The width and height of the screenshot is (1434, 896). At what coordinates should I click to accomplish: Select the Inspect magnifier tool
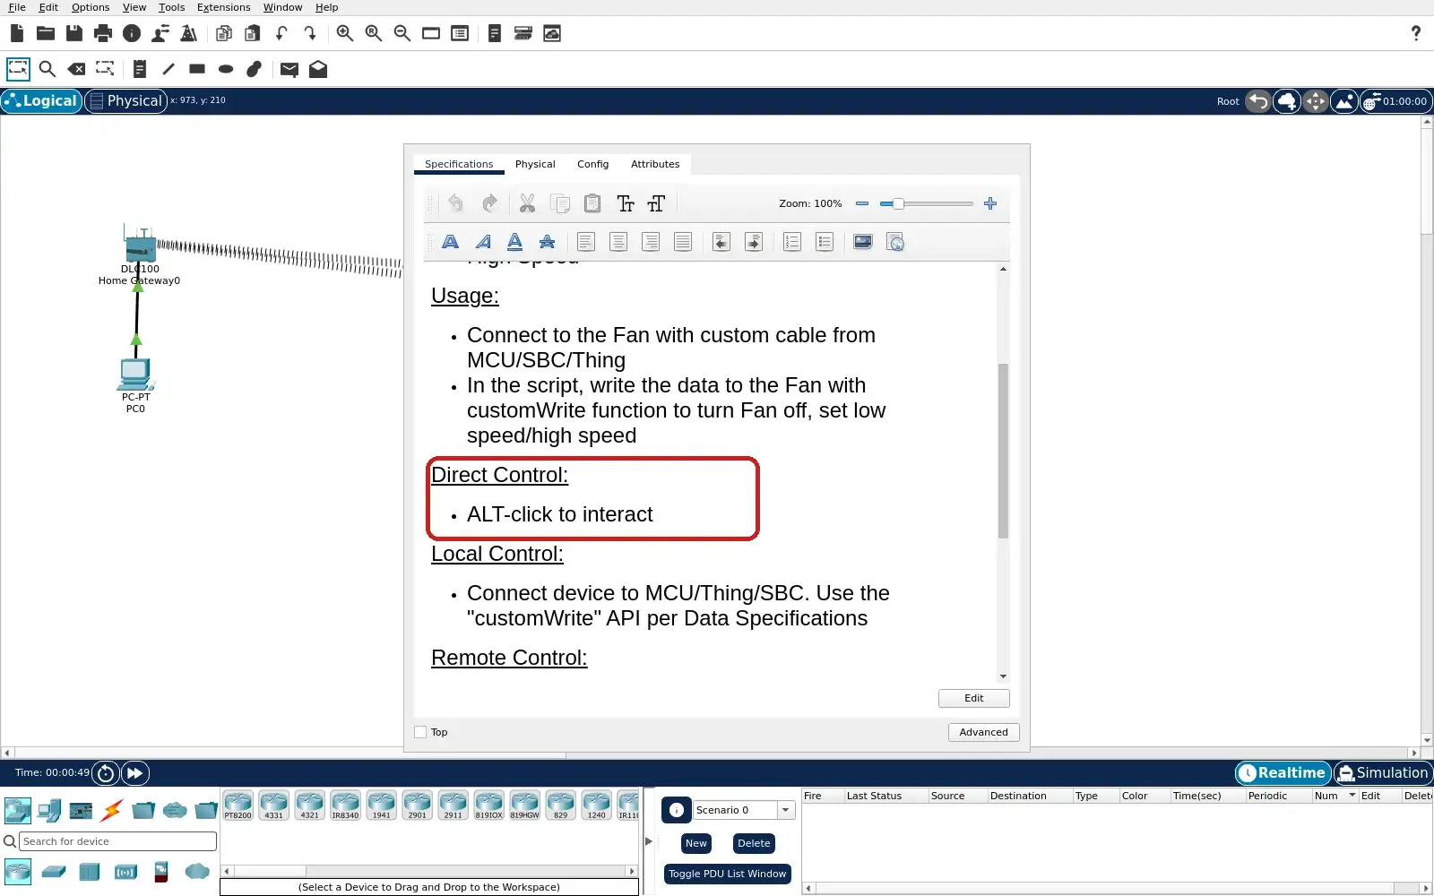[x=48, y=69]
